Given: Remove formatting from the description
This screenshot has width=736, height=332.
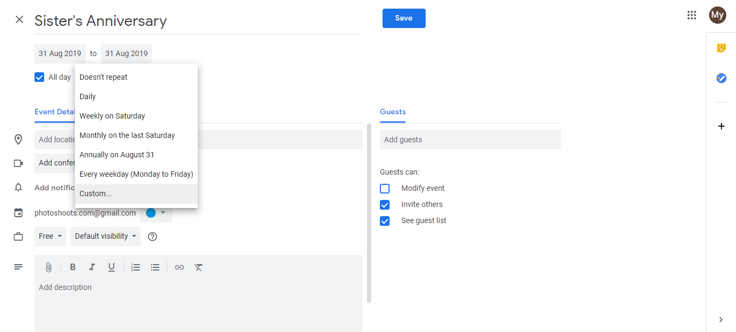Looking at the screenshot, I should (199, 267).
